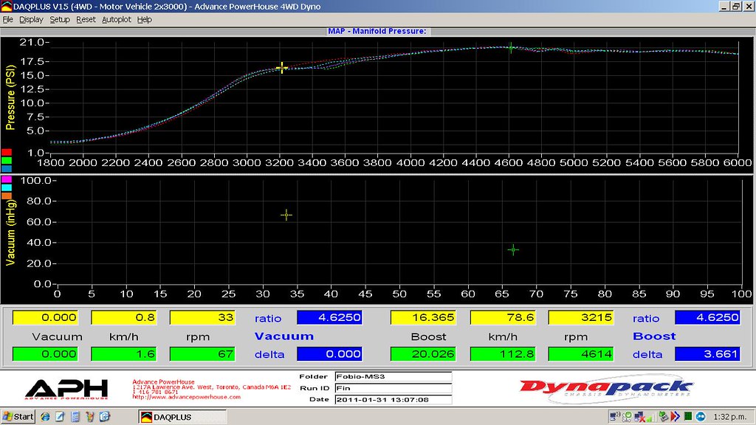756x425 pixels.
Task: Open the File menu
Action: pyautogui.click(x=8, y=19)
